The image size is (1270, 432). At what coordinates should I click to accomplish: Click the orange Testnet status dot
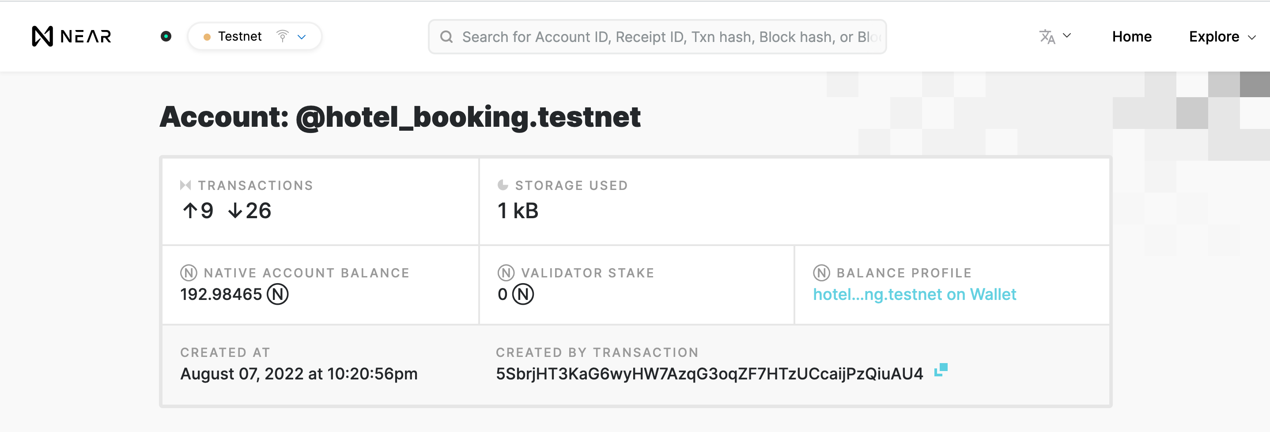coord(207,37)
